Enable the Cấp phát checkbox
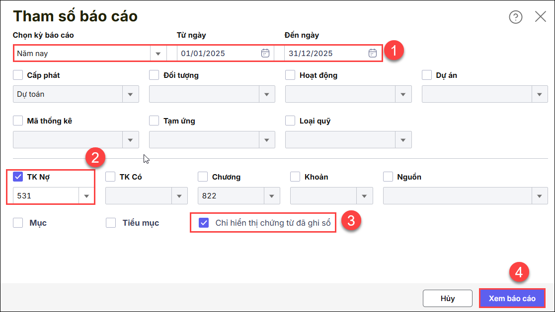The image size is (555, 312). coord(18,75)
